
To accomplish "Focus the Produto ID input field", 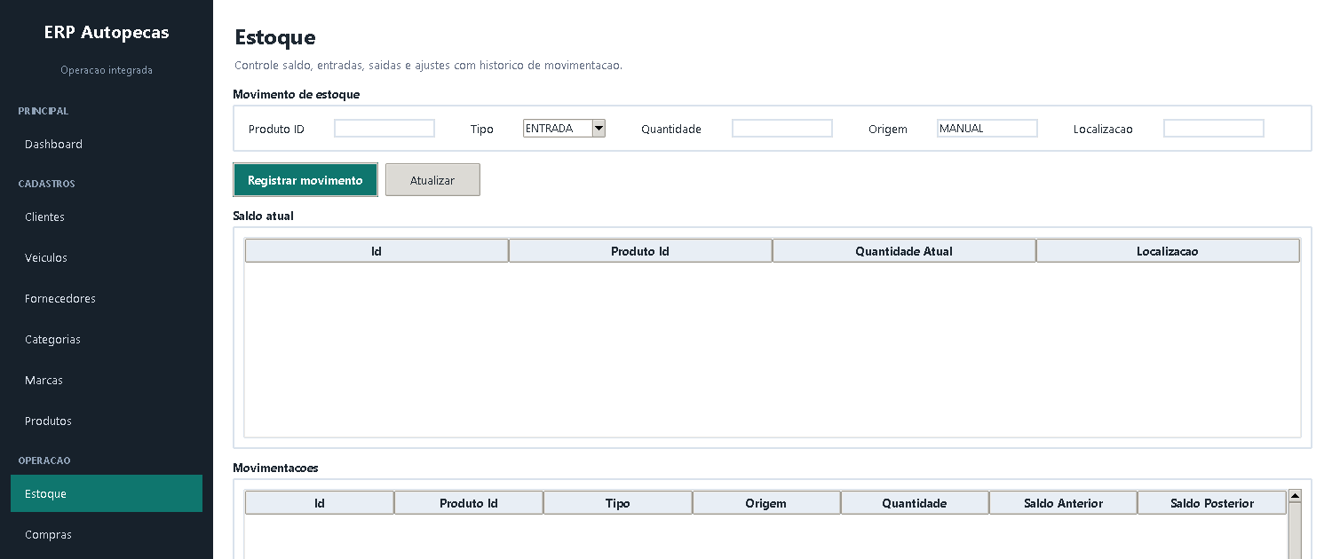I will click(x=385, y=129).
